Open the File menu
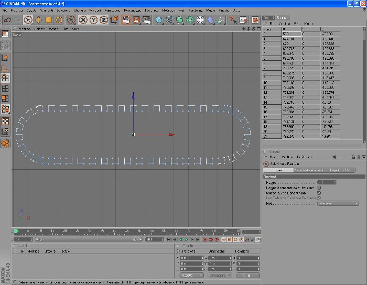The height and width of the screenshot is (285, 367). (x=5, y=10)
